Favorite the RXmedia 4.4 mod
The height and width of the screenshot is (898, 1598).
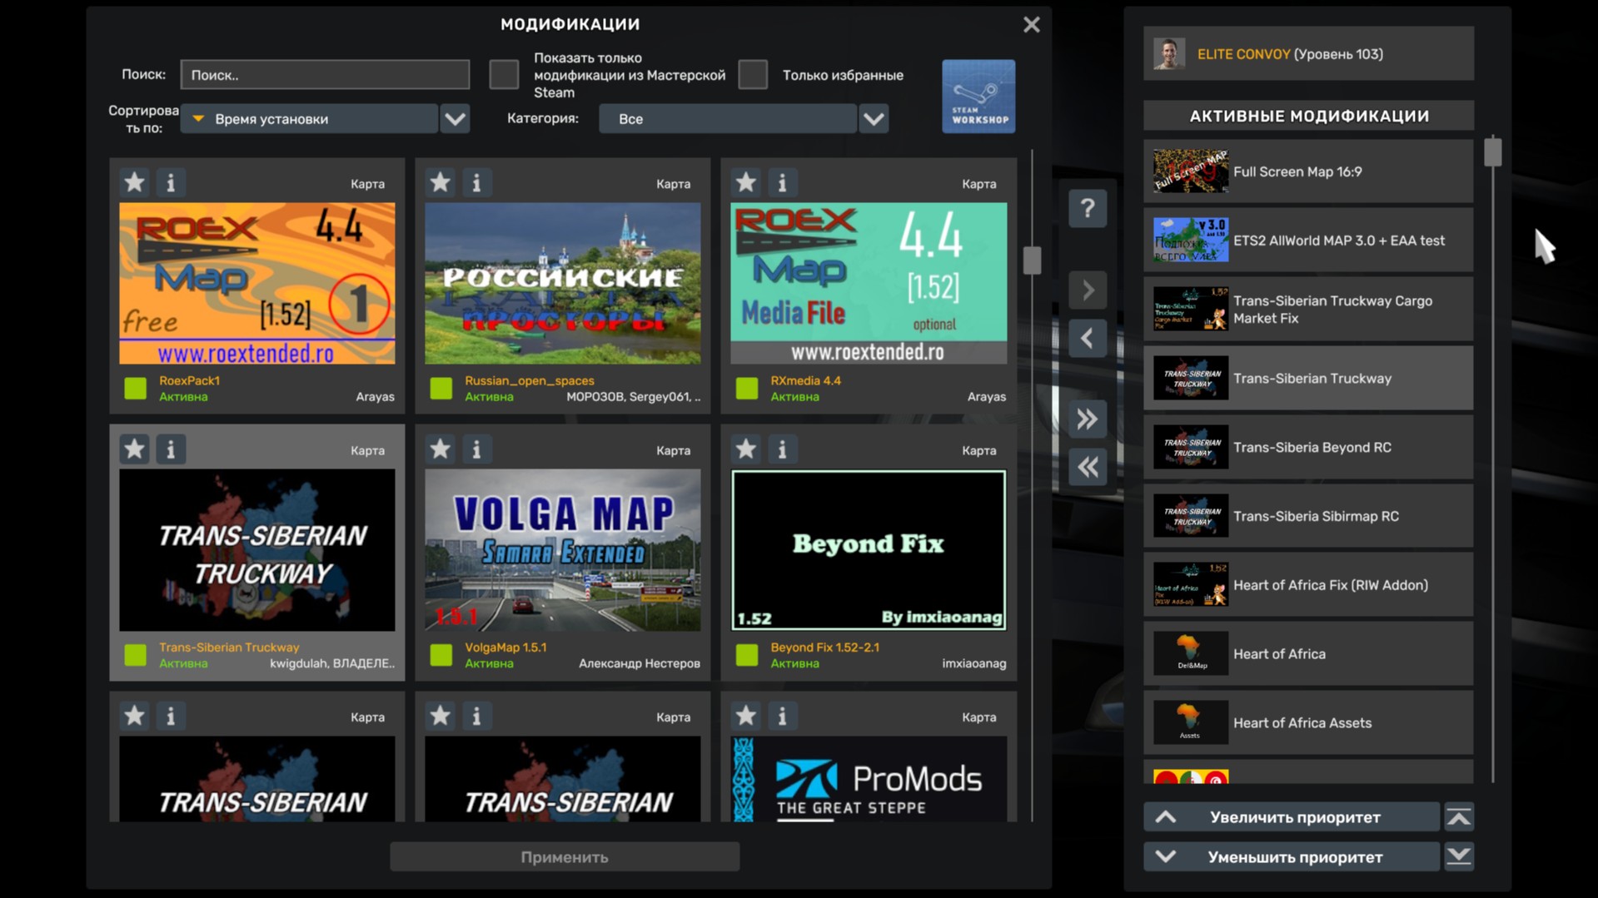click(x=745, y=182)
